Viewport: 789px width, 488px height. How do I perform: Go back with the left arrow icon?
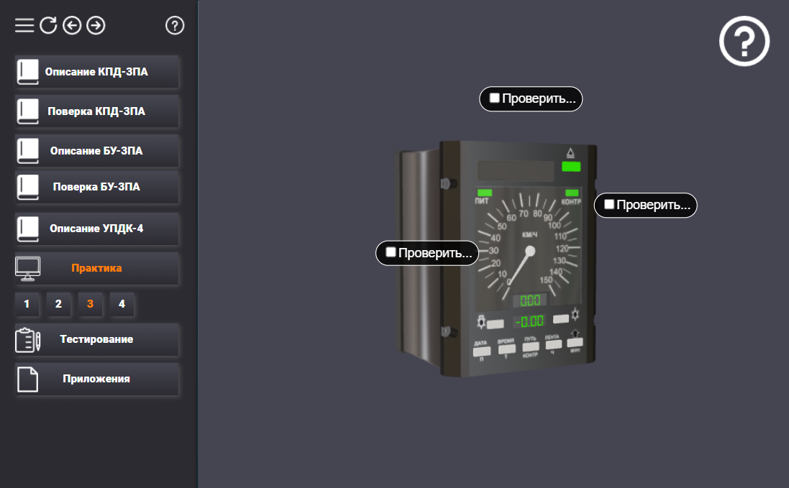tap(71, 26)
